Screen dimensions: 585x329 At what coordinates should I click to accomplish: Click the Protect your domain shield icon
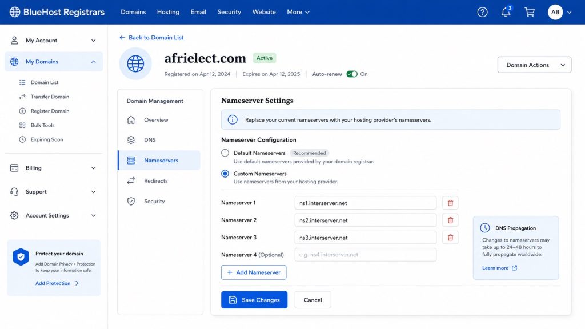tap(21, 257)
